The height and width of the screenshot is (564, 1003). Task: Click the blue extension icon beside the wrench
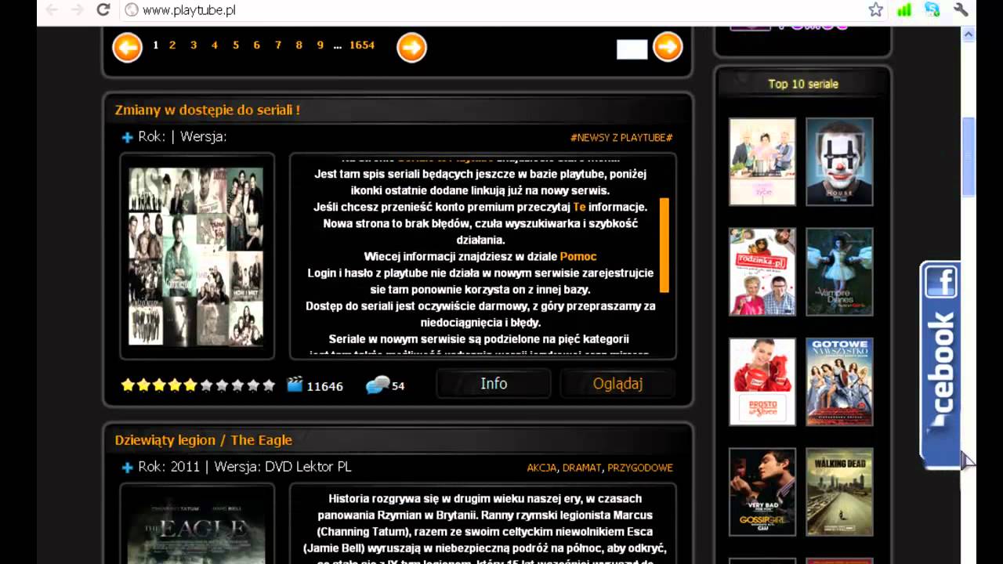coord(932,10)
